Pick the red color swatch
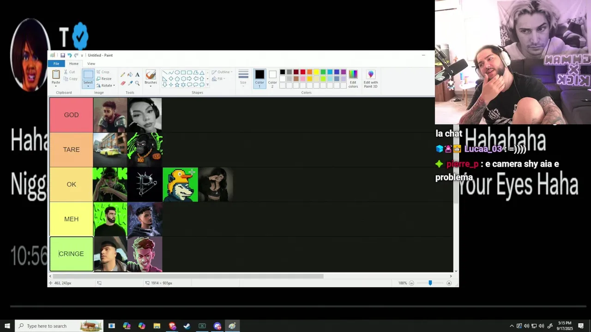 (303, 72)
